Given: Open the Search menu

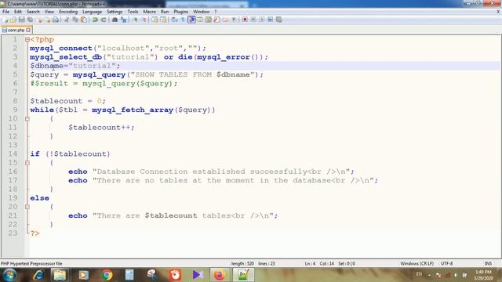Looking at the screenshot, I should tap(33, 12).
